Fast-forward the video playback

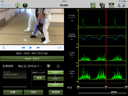coord(38,48)
